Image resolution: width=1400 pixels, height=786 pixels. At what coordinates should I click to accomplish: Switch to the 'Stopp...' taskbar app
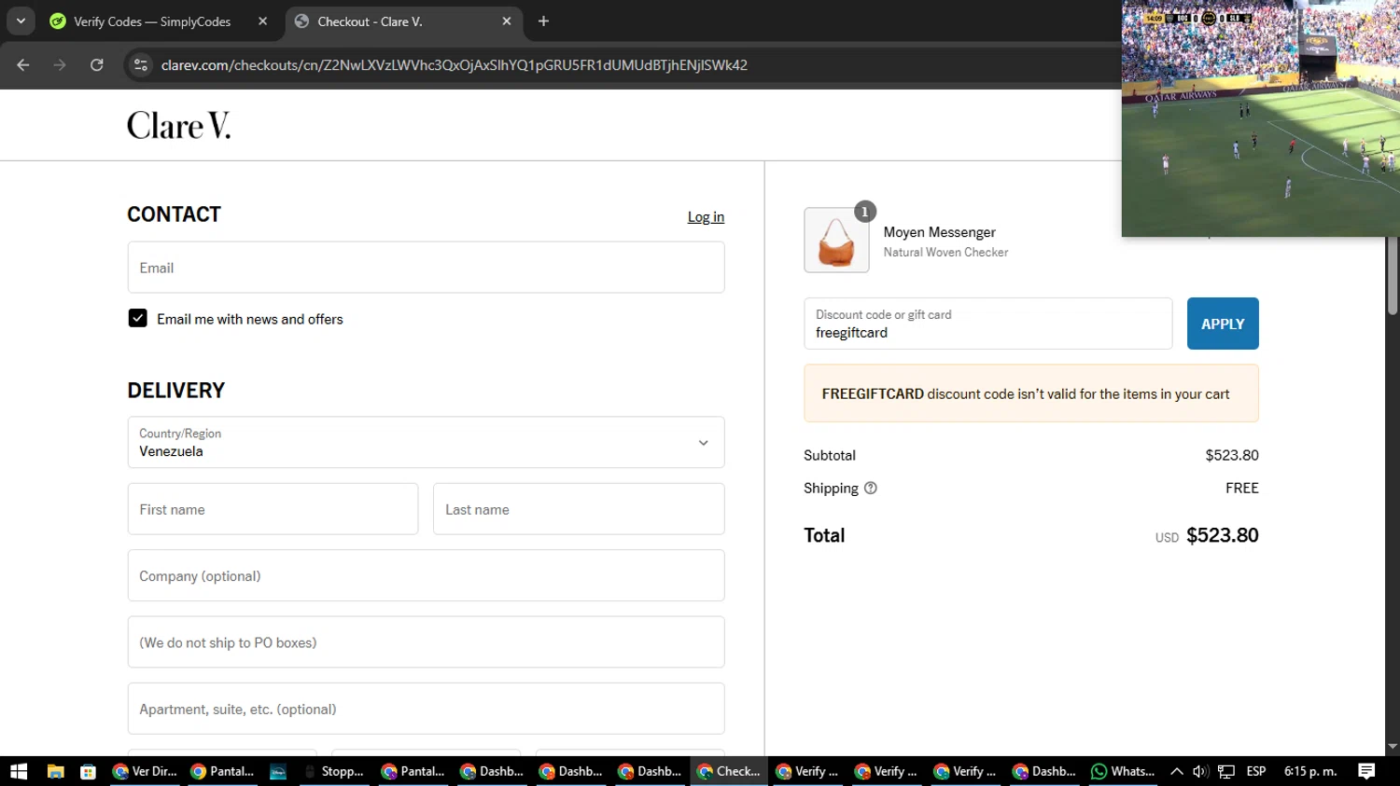pos(333,771)
